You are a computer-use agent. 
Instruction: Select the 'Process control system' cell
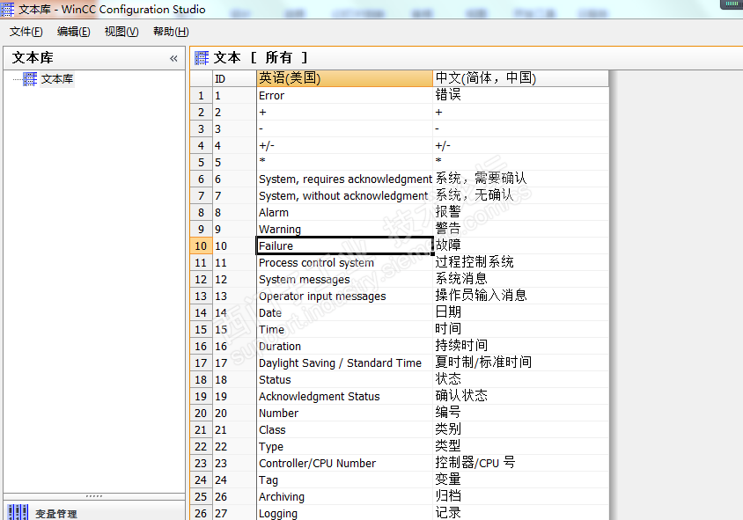point(344,263)
